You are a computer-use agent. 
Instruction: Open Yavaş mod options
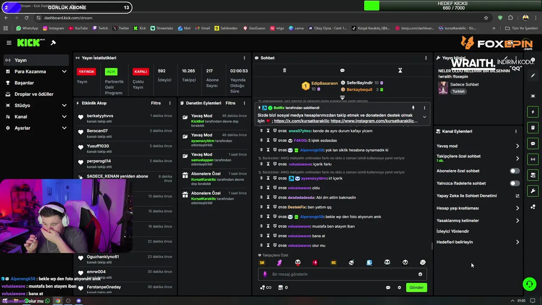click(478, 146)
